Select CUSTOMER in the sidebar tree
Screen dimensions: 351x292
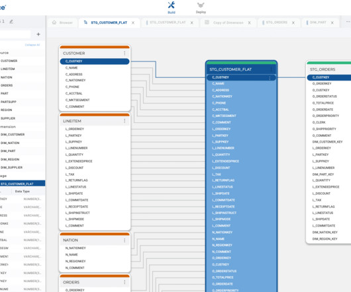[9, 61]
